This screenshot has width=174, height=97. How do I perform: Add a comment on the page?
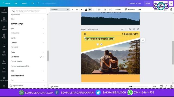point(143,40)
